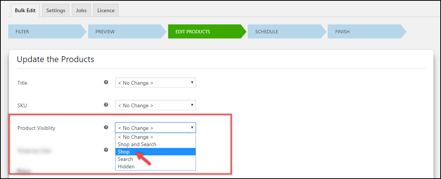Collapse the Product Visibility dropdown
Image resolution: width=441 pixels, height=179 pixels.
point(155,128)
